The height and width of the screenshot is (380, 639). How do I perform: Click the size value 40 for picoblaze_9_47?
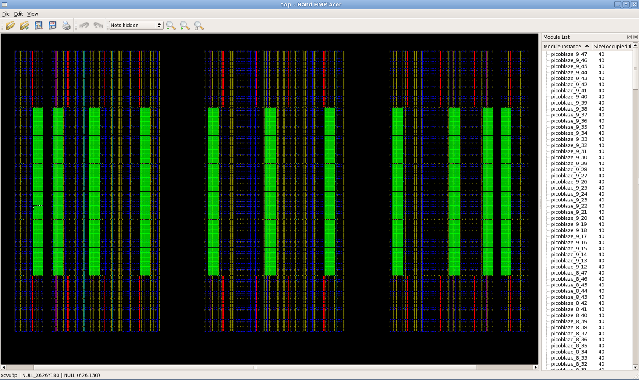click(x=601, y=54)
